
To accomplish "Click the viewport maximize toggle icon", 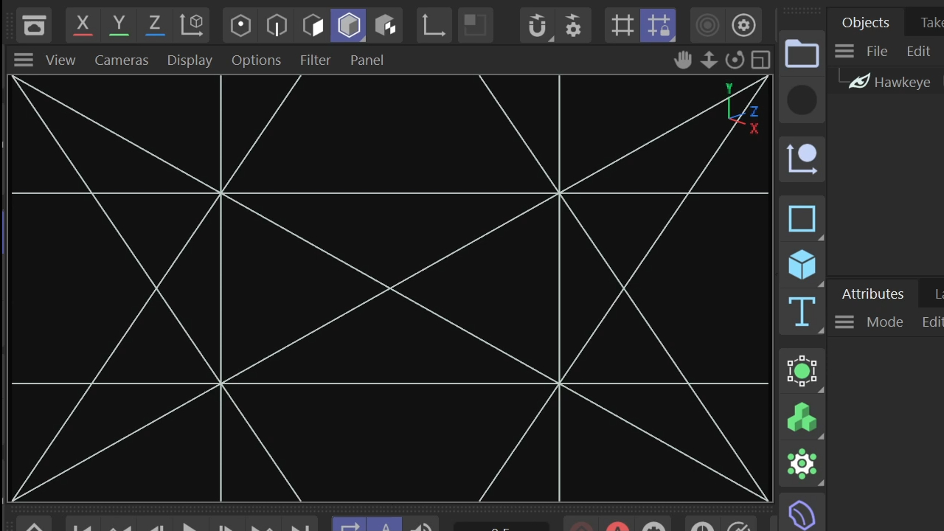I will (x=760, y=60).
